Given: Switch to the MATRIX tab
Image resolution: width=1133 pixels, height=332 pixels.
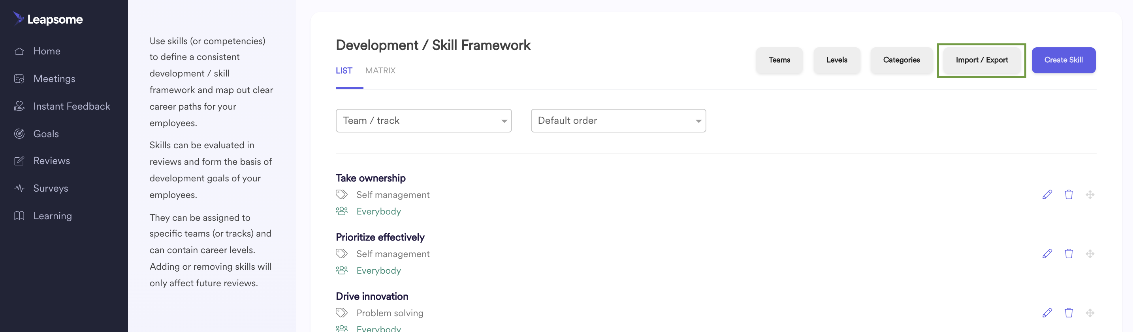Looking at the screenshot, I should pyautogui.click(x=380, y=71).
